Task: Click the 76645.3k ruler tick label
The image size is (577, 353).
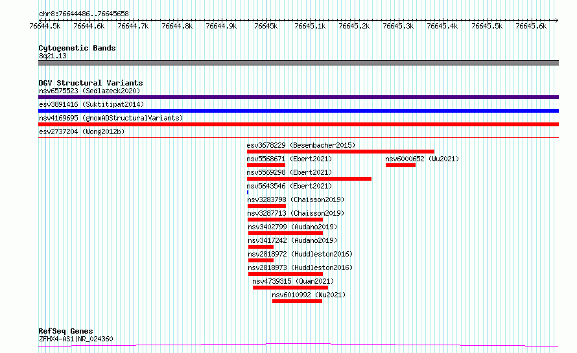Action: [399, 26]
